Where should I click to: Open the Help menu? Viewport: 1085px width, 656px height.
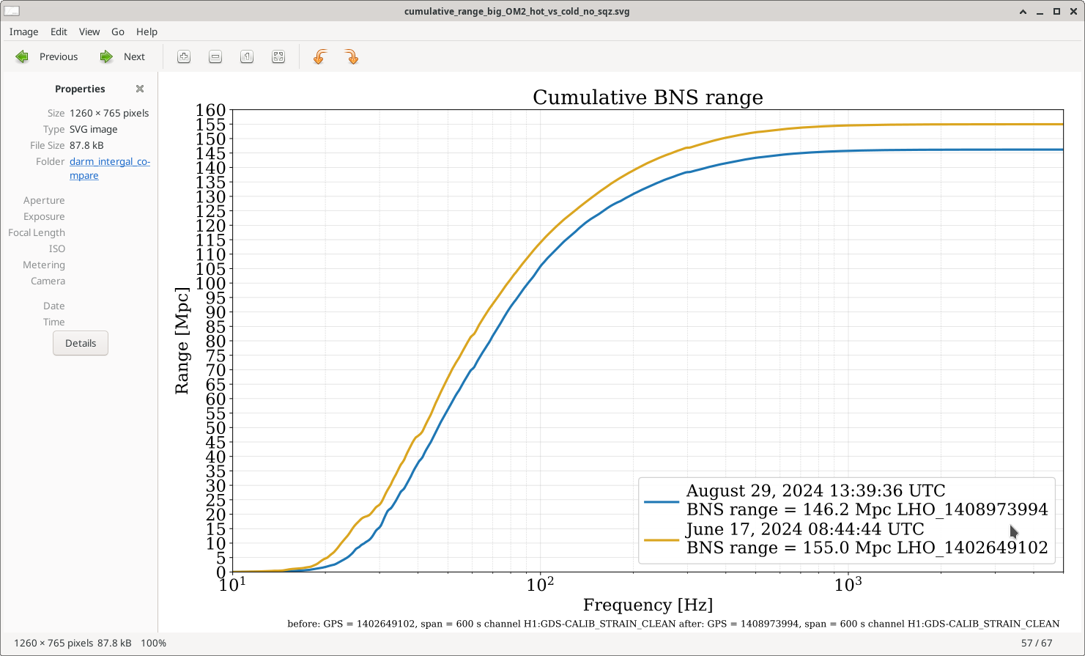click(x=147, y=32)
